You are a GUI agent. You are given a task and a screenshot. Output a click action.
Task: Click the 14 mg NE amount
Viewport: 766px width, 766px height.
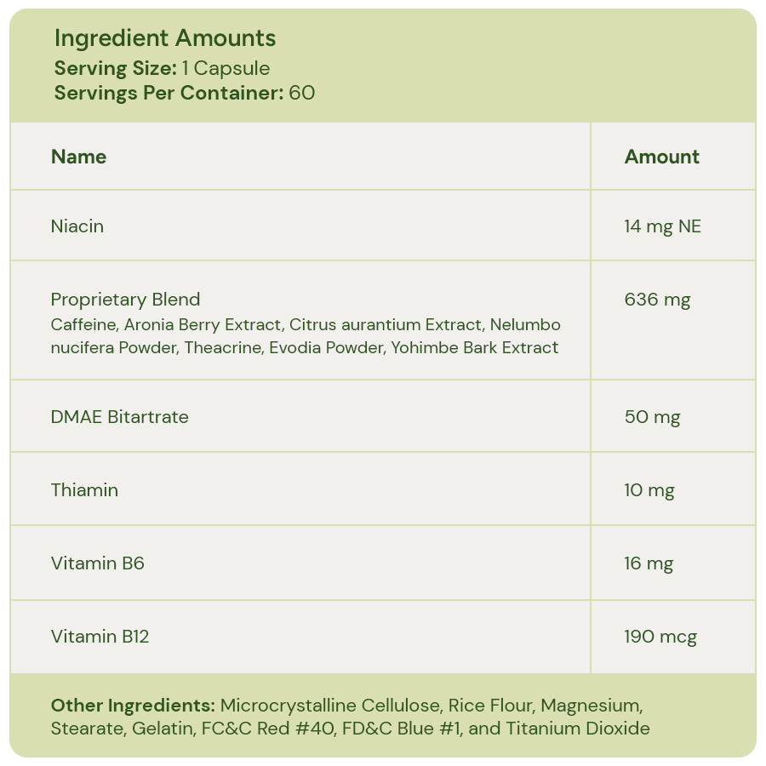pos(662,226)
